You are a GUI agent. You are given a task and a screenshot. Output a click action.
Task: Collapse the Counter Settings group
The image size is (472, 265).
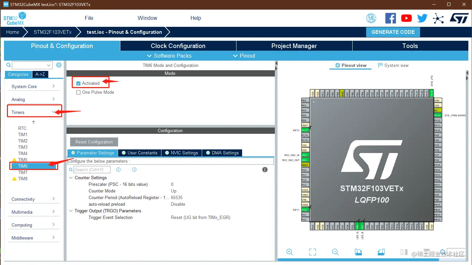[x=71, y=178]
